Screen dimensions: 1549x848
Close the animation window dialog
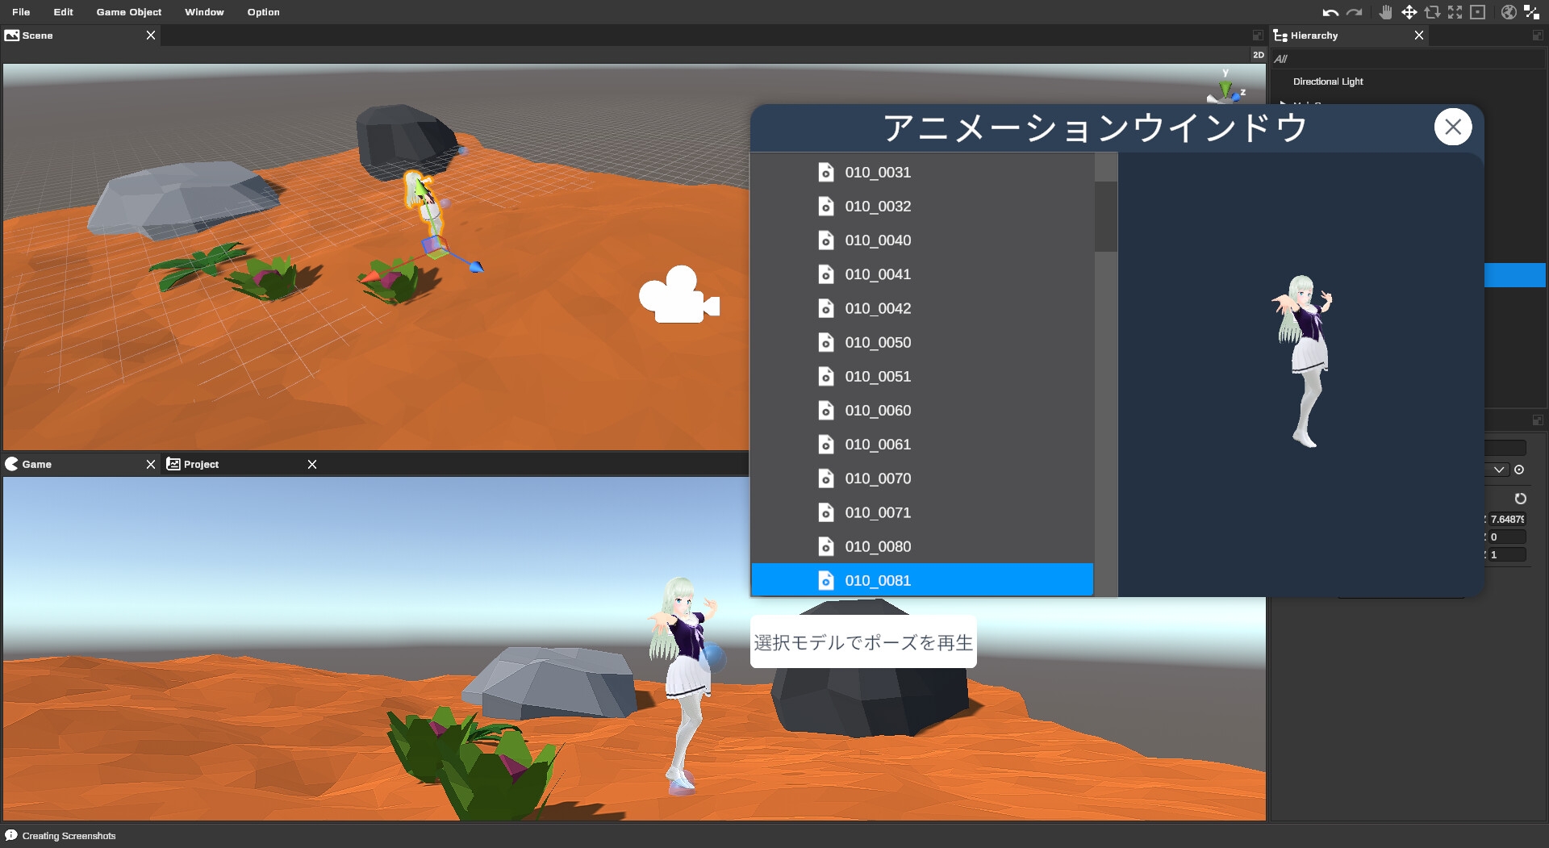(1452, 127)
